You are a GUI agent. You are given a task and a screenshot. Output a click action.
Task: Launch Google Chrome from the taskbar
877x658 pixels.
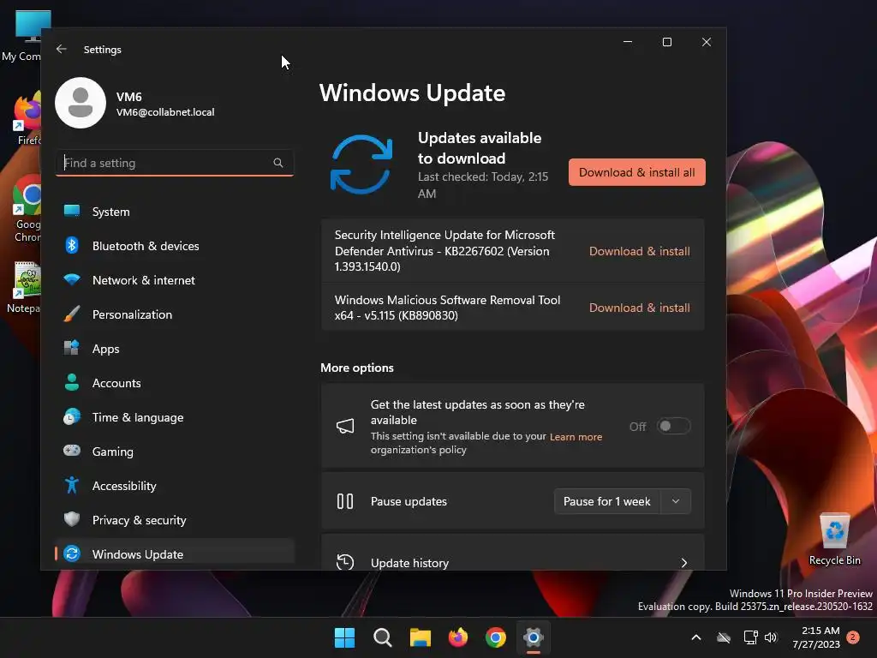496,637
